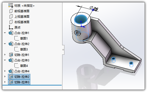Select the 前视基准面 plane icon
Image resolution: width=147 pixels, height=92 pixels.
pos(11,11)
